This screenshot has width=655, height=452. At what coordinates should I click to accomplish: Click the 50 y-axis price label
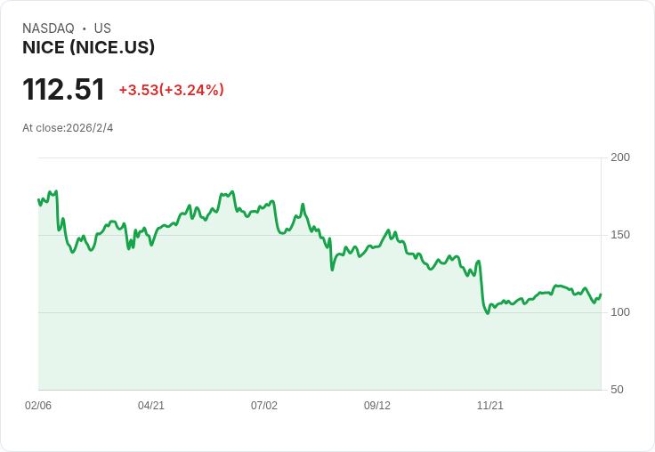[617, 390]
